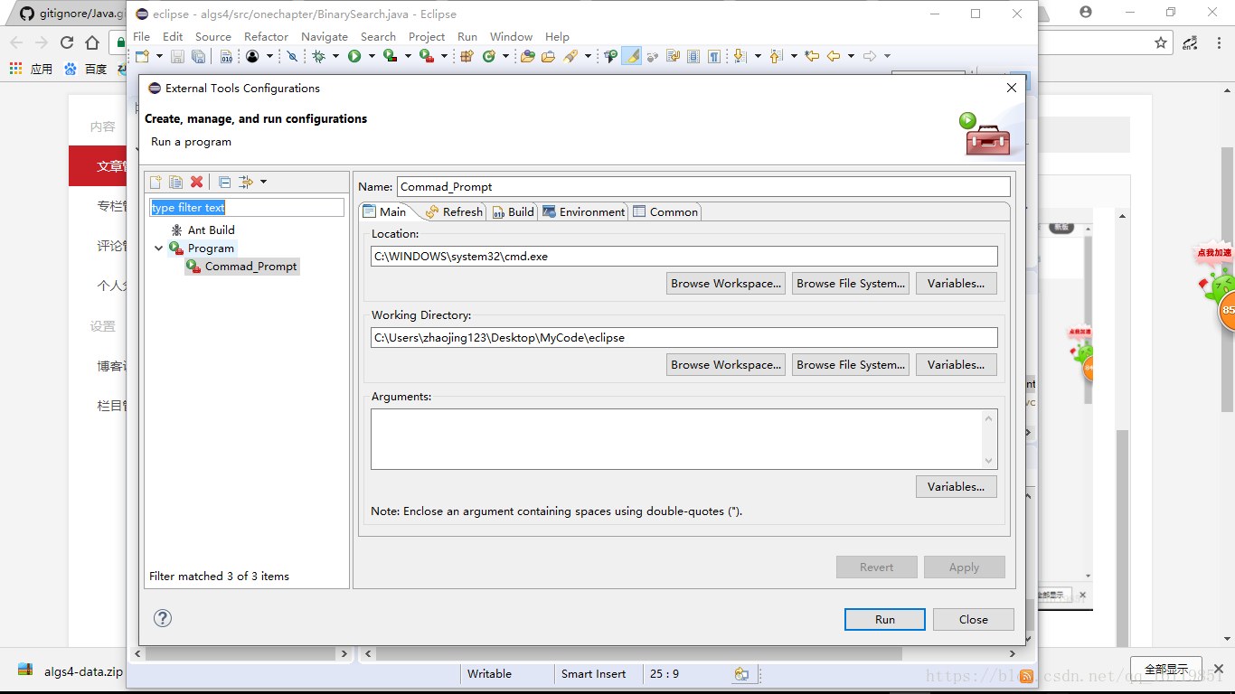Click the Open Task folder icon
The width and height of the screenshot is (1235, 694).
pos(548,56)
